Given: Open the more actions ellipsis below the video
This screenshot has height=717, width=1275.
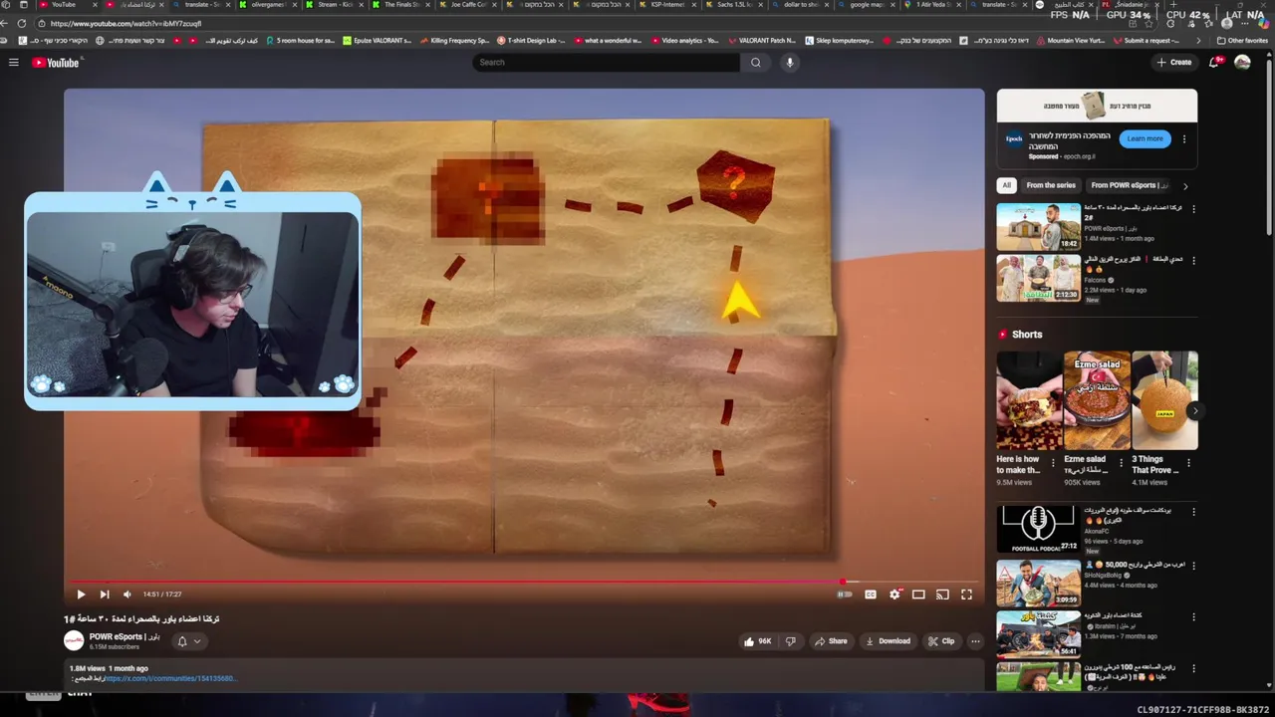Looking at the screenshot, I should 975,641.
